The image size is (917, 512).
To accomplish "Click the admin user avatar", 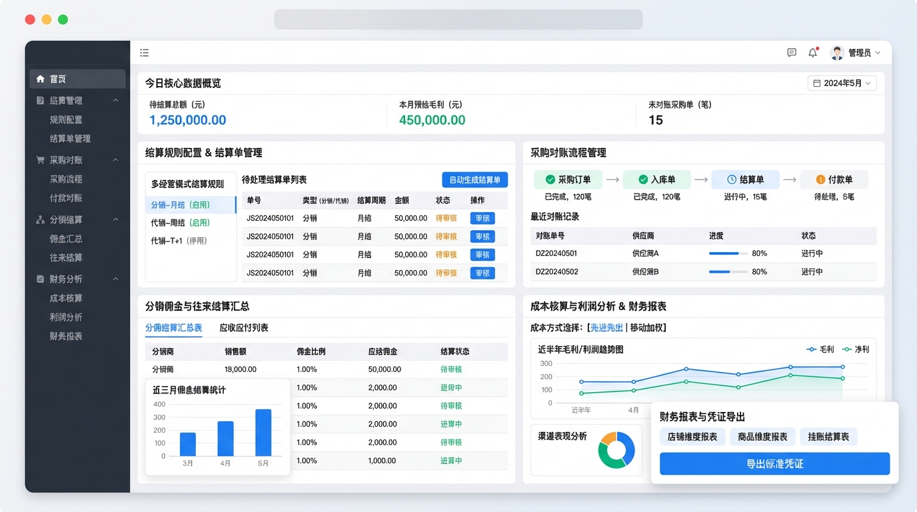I will 837,53.
